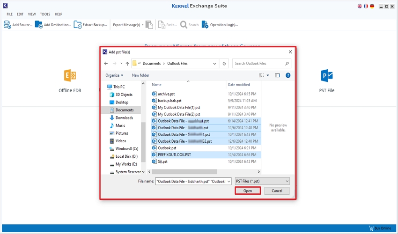
Task: Open the File name history dropdown arrow
Action: point(228,182)
